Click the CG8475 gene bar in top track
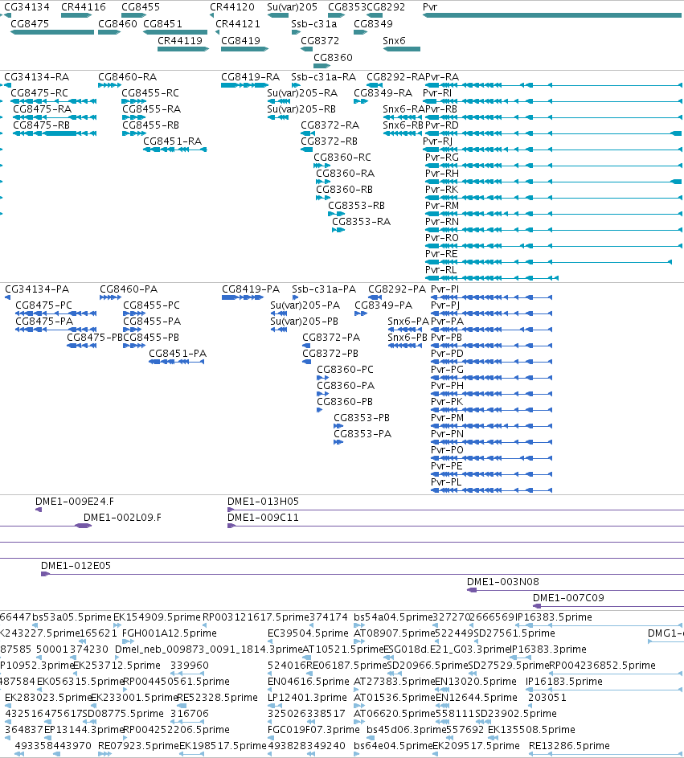Screen dimensions: 684x758 point(52,32)
